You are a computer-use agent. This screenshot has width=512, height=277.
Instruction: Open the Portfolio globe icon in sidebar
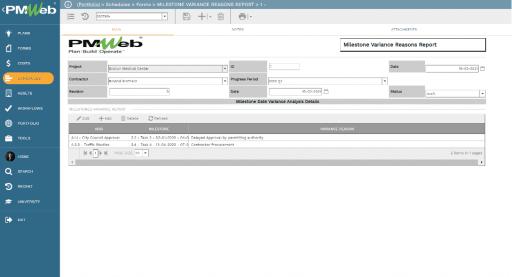tap(8, 123)
